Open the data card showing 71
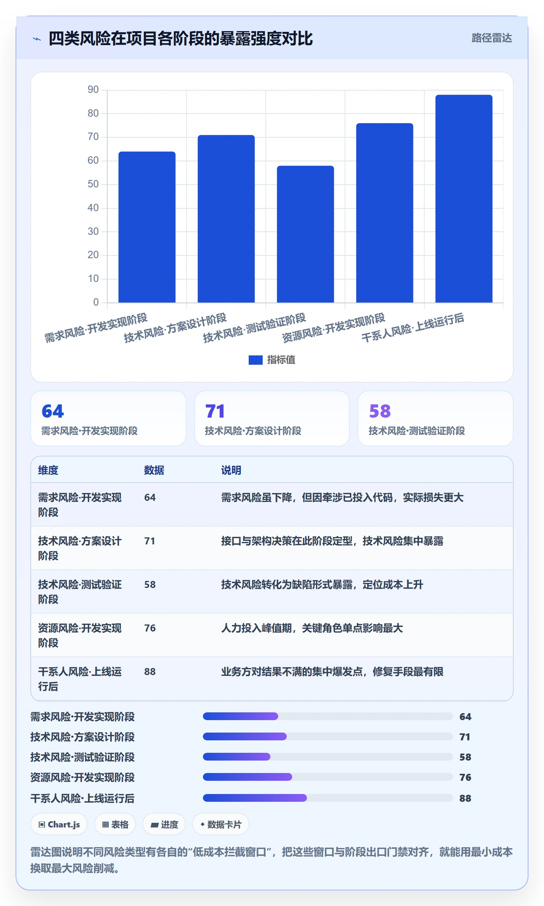The width and height of the screenshot is (544, 906). [x=272, y=418]
